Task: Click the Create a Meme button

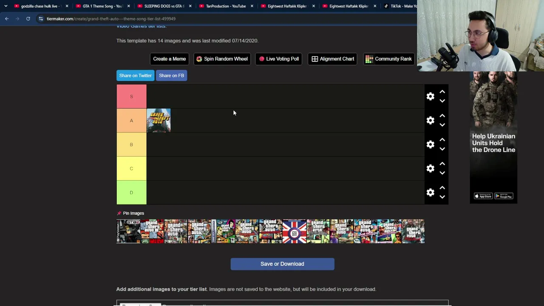Action: [170, 59]
